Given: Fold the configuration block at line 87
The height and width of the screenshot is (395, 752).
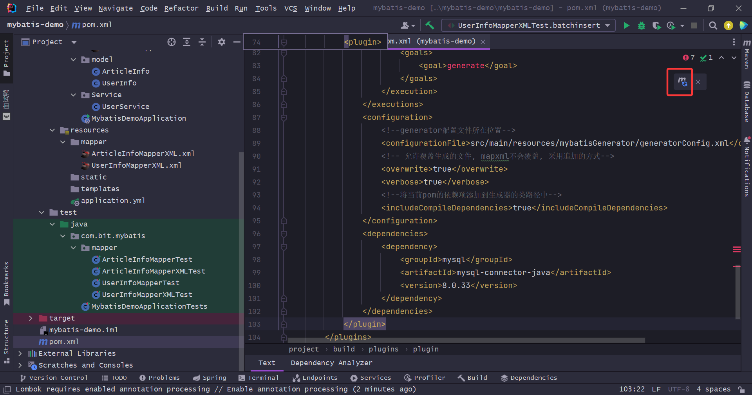Looking at the screenshot, I should tap(284, 118).
